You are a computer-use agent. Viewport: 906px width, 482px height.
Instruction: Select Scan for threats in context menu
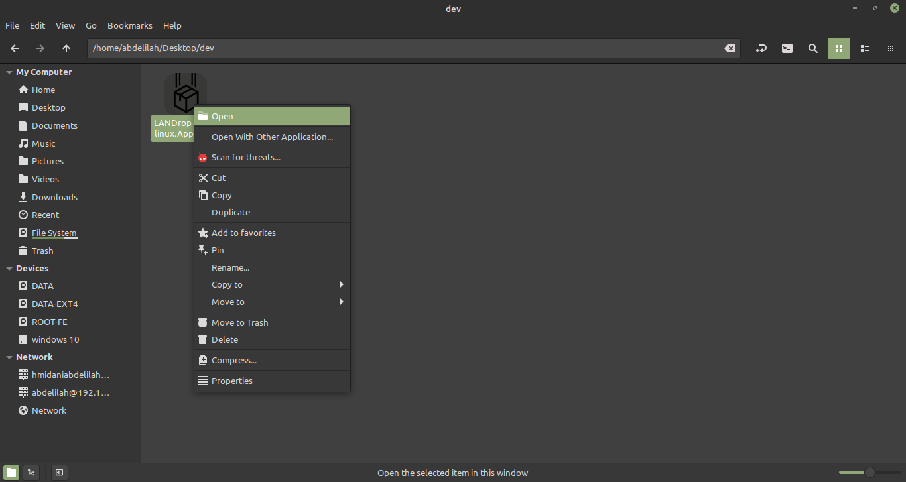click(246, 157)
